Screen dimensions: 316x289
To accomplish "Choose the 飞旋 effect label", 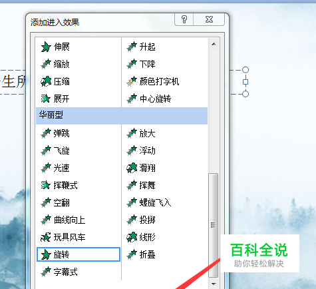I will (x=62, y=150).
